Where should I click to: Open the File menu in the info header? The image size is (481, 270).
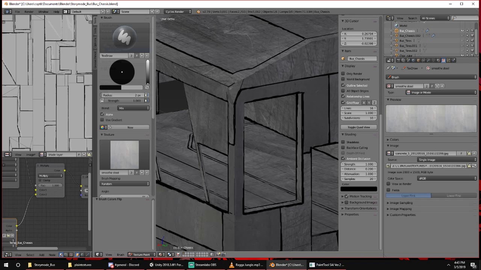pos(17,12)
